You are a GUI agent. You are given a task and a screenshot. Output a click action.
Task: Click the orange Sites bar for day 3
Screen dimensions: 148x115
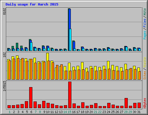click(x=18, y=69)
